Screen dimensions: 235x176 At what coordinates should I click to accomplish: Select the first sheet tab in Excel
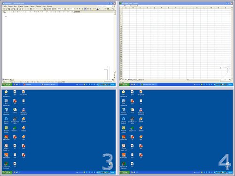pos(130,80)
